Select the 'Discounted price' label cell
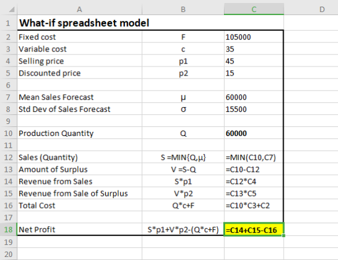The width and height of the screenshot is (338, 260). [x=80, y=73]
